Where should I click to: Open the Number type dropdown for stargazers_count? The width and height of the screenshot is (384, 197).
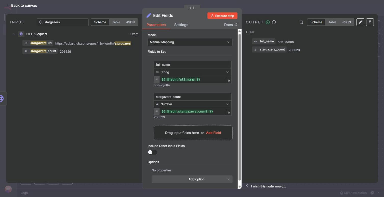(x=193, y=104)
